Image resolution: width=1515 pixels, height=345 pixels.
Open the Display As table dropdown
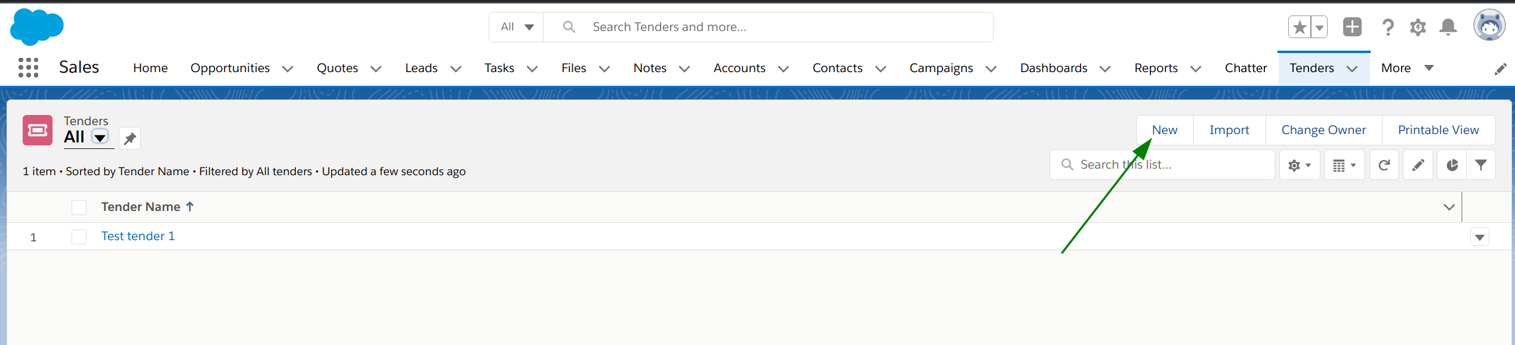(x=1344, y=164)
